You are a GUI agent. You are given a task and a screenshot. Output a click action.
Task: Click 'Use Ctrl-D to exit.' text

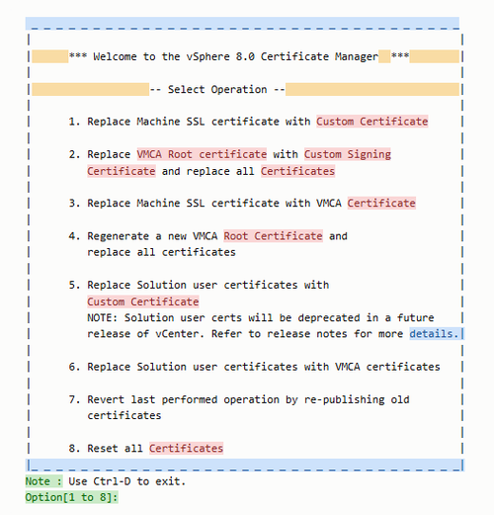(127, 481)
